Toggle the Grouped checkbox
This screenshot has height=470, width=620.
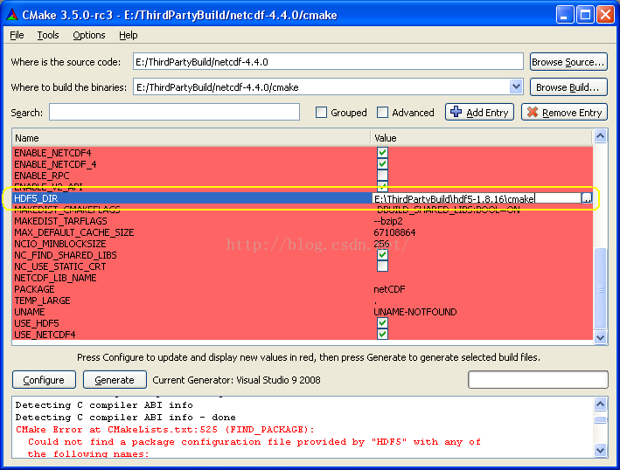click(321, 113)
